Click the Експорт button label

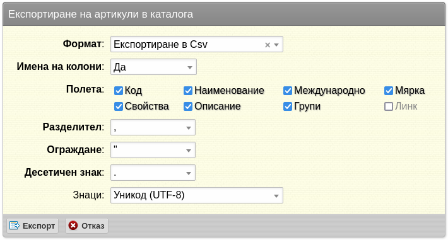tap(38, 226)
